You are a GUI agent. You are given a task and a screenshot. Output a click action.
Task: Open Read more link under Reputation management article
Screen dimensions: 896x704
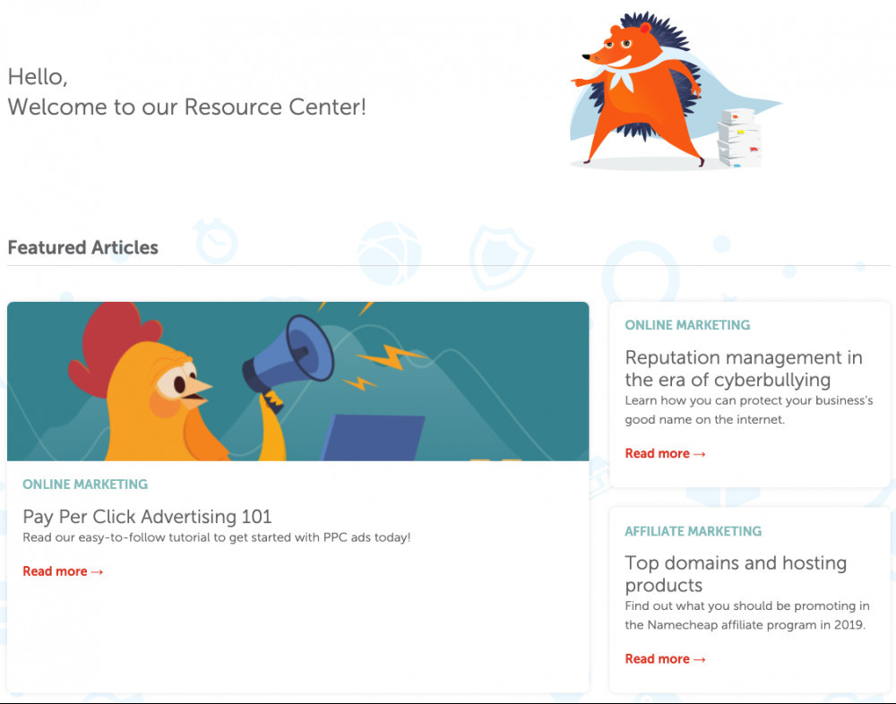[665, 453]
